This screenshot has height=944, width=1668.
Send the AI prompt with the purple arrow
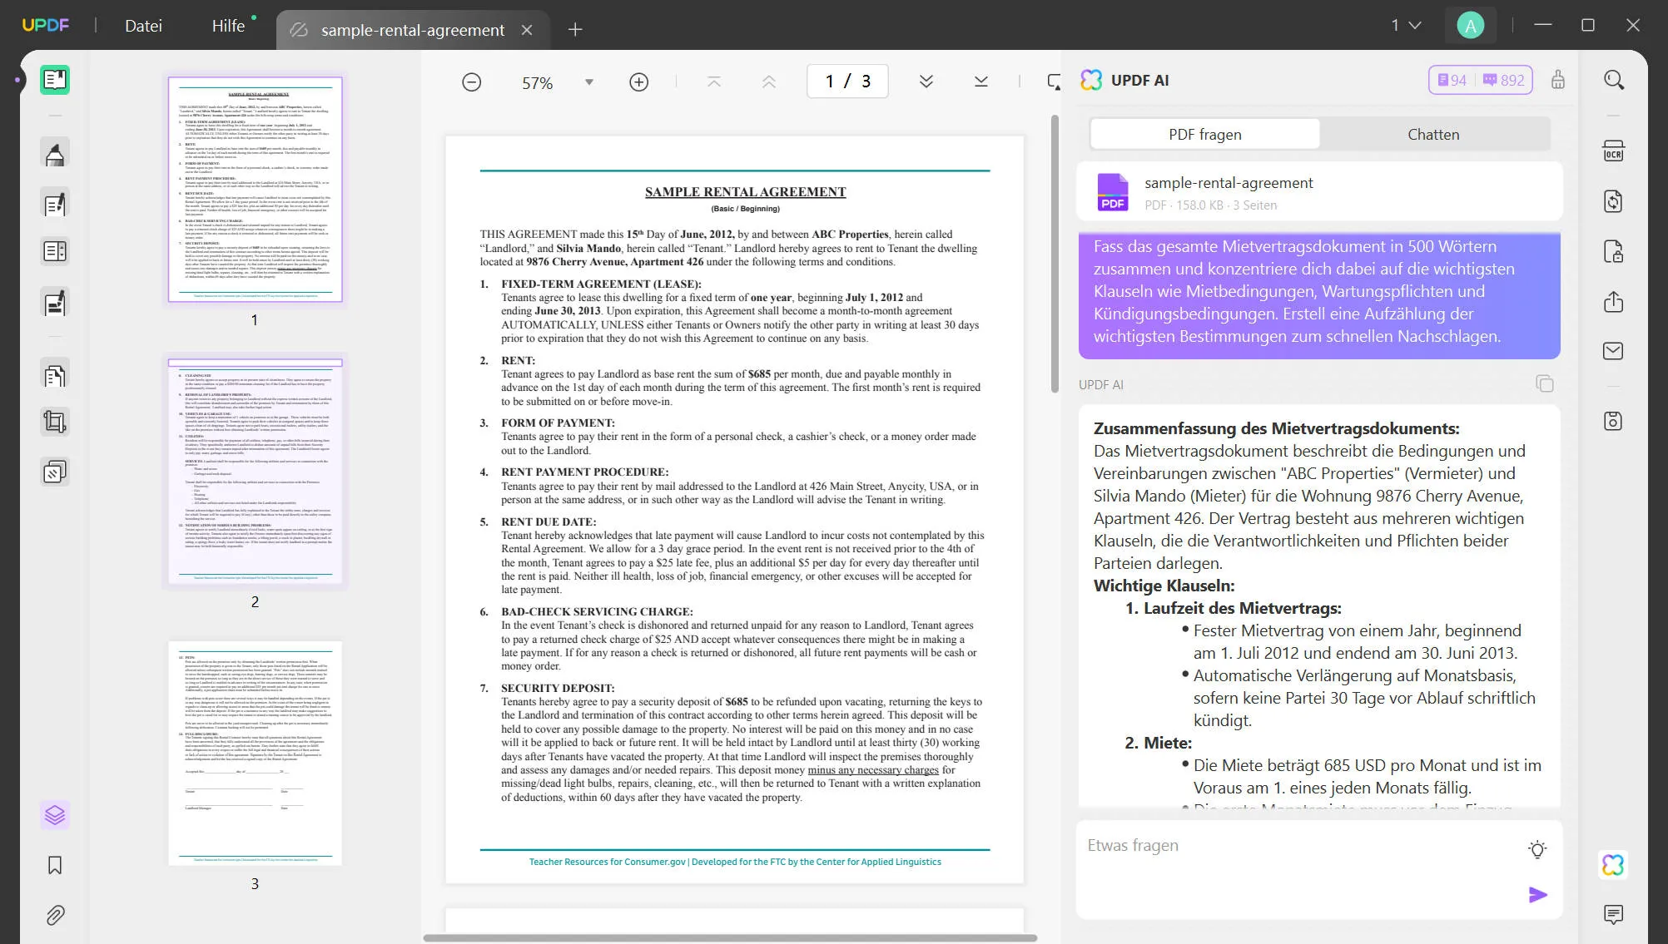coord(1537,895)
